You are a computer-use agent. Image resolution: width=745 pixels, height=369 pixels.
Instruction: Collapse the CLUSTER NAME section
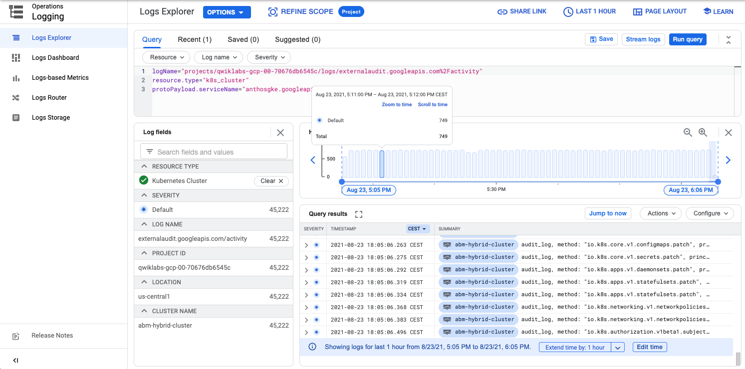(144, 311)
